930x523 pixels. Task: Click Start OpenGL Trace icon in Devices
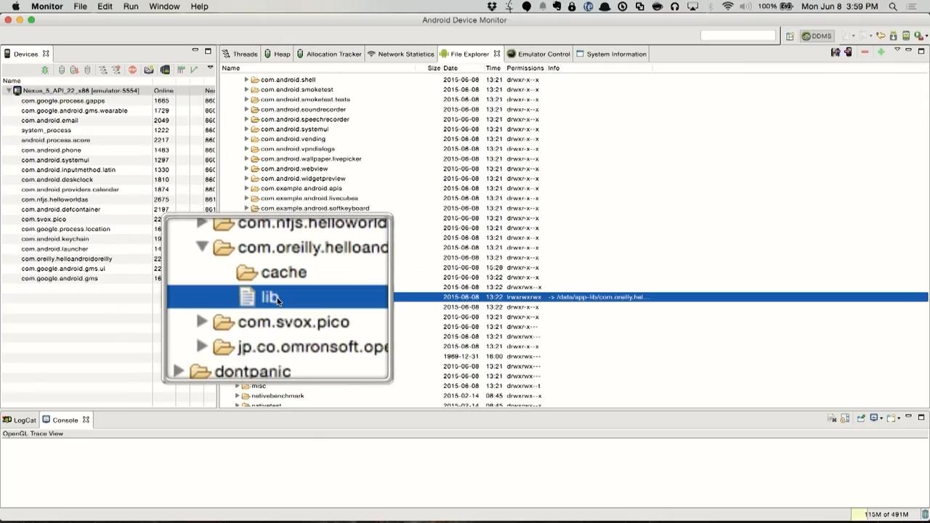click(x=194, y=70)
